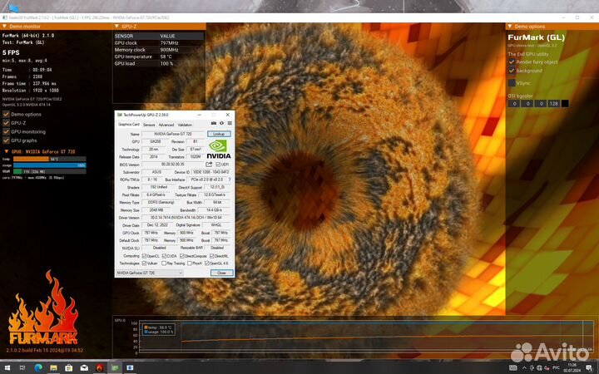Click the GPU-Z screenshot camera icon
This screenshot has height=374, width=599.
point(214,125)
